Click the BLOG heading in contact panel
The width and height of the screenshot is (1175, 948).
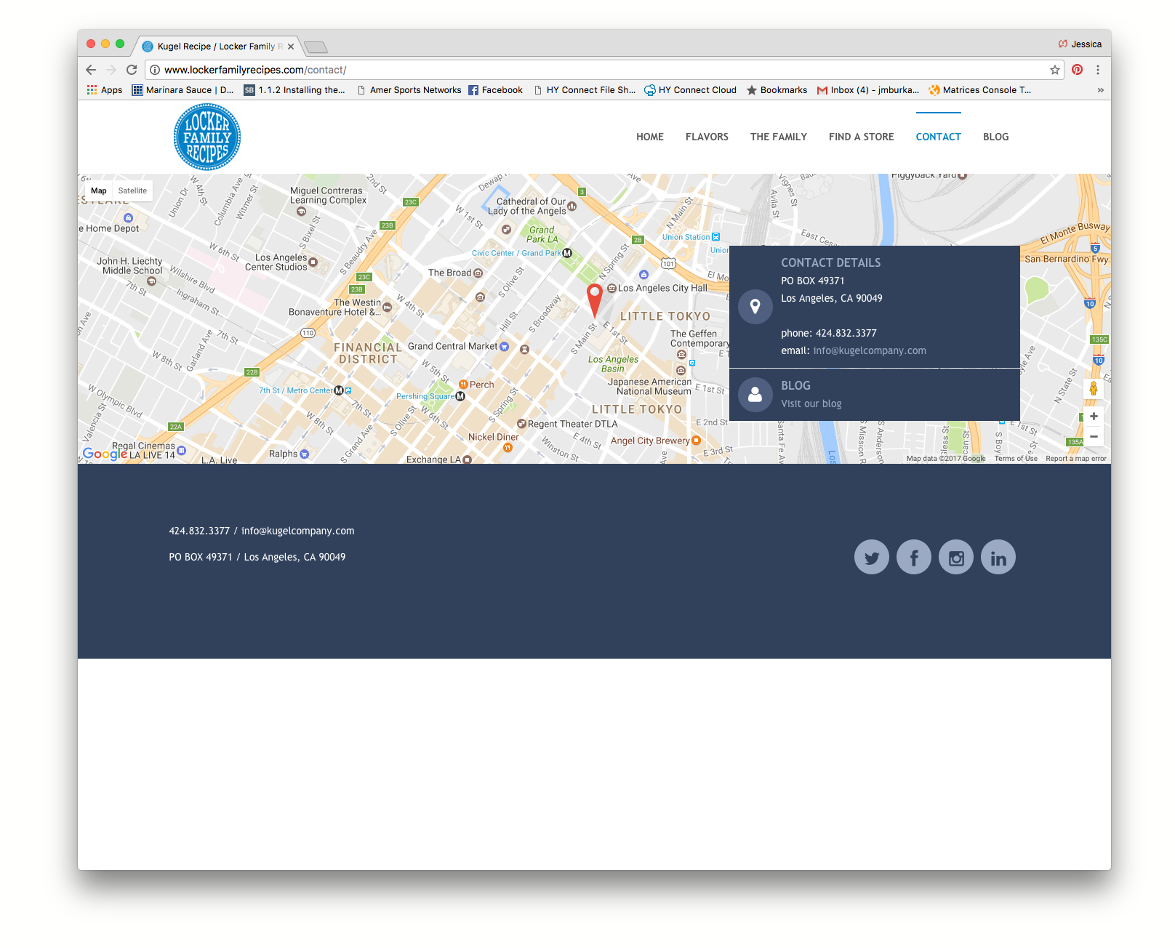point(795,385)
